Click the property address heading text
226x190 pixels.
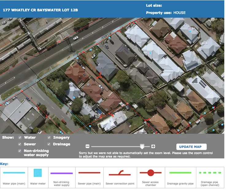click(x=40, y=10)
